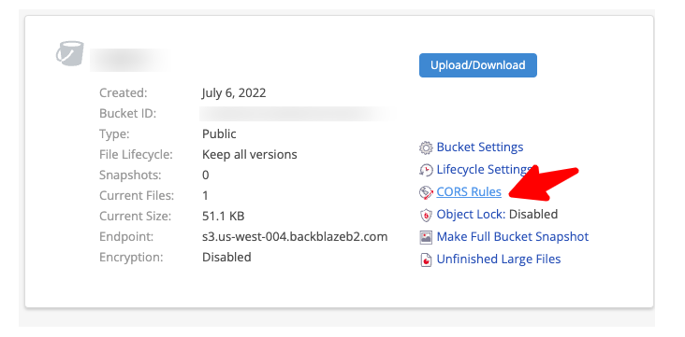Open the Bucket Settings link

click(480, 147)
